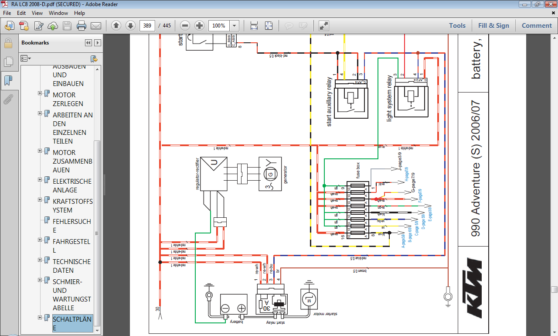Open the Fill & Sign pane

[493, 26]
